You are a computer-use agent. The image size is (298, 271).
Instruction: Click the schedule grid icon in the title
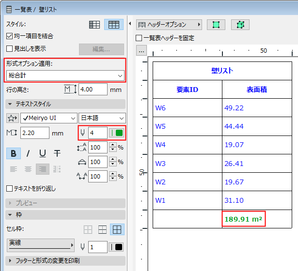pyautogui.click(x=9, y=9)
